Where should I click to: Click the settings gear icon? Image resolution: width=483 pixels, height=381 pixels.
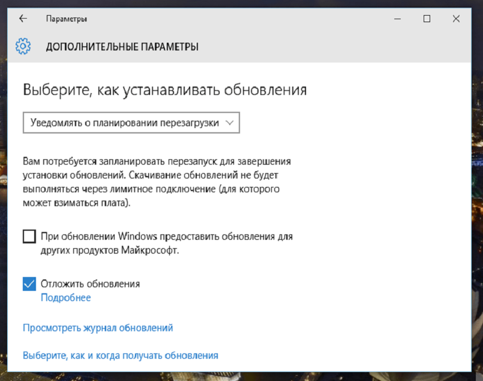(x=23, y=46)
